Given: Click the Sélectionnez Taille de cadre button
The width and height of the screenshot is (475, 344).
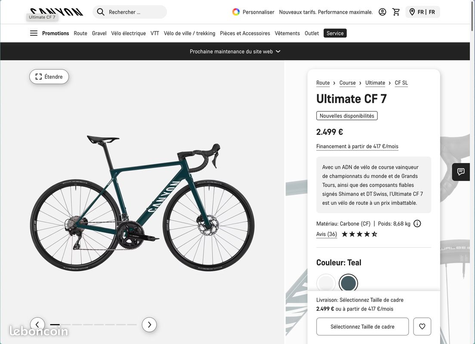Looking at the screenshot, I should point(362,326).
